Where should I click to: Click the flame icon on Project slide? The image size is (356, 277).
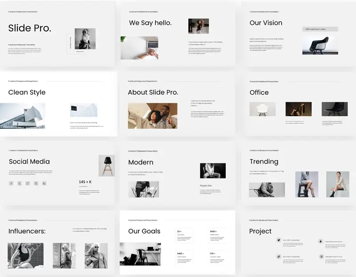click(320, 241)
